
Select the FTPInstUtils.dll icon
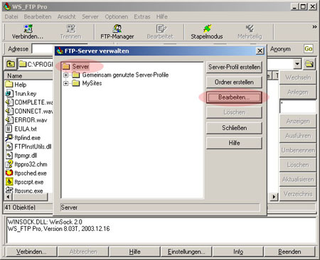[x=9, y=146]
